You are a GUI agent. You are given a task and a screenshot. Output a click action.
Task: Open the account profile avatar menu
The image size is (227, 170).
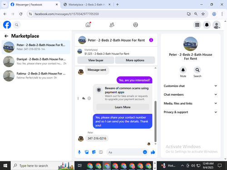pos(217,25)
